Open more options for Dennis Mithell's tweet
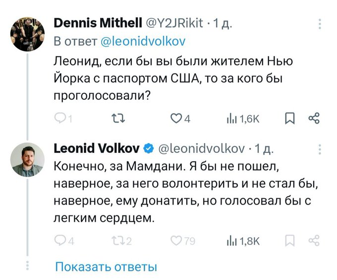337x280 pixels. [320, 24]
